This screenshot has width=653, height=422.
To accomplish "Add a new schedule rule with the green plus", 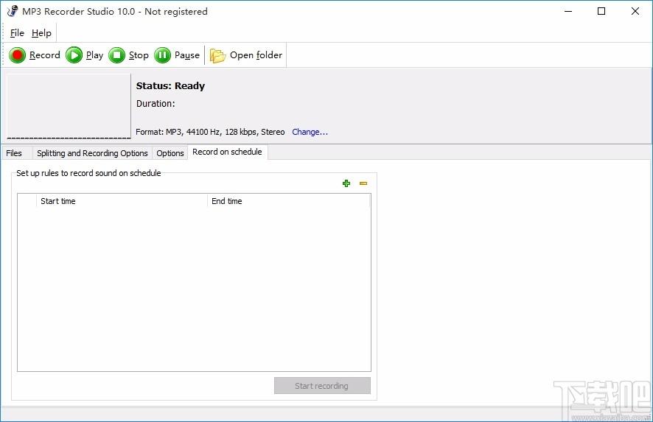I will click(x=346, y=183).
